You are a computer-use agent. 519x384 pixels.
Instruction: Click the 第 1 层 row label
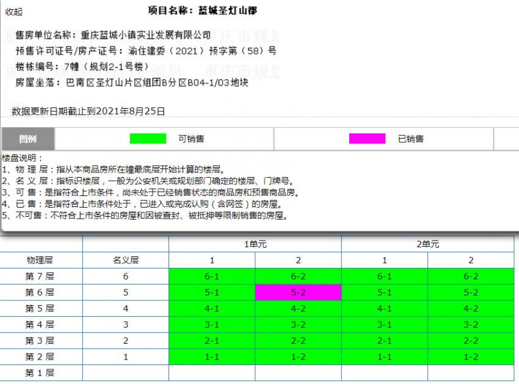[x=40, y=372]
